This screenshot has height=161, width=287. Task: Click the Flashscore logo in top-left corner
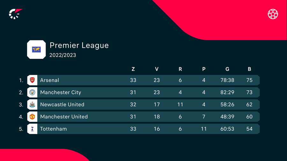(x=16, y=14)
